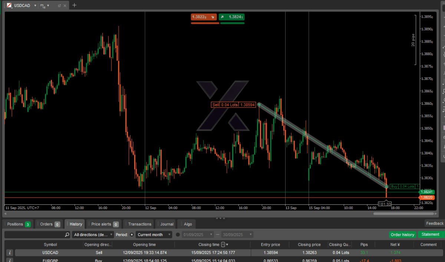Click the Statement button
This screenshot has width=445, height=262.
pyautogui.click(x=430, y=235)
